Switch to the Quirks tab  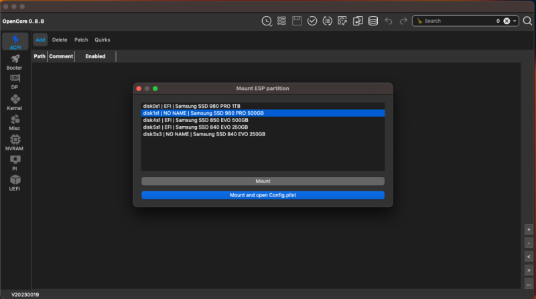click(103, 40)
